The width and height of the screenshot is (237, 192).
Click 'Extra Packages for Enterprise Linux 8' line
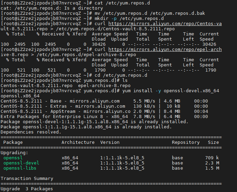click(x=104, y=116)
